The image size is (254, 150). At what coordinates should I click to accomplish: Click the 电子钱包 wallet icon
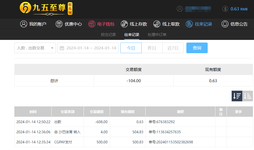(x=92, y=24)
